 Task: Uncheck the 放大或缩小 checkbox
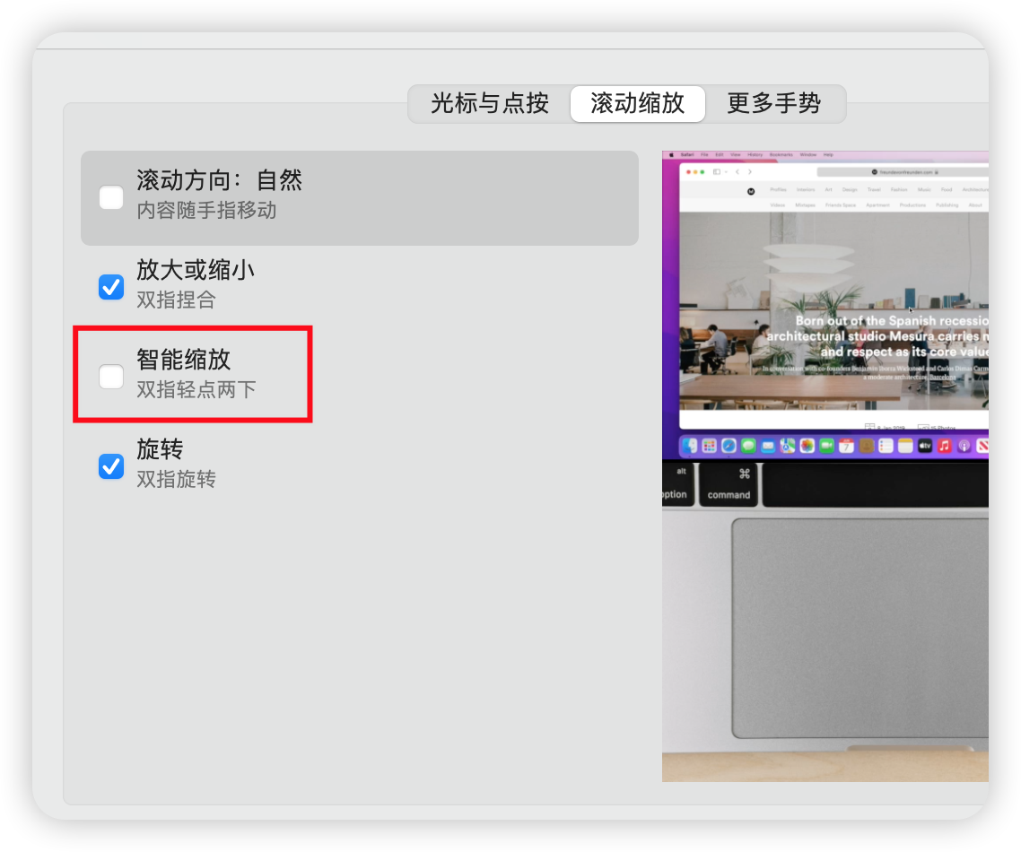coord(111,287)
